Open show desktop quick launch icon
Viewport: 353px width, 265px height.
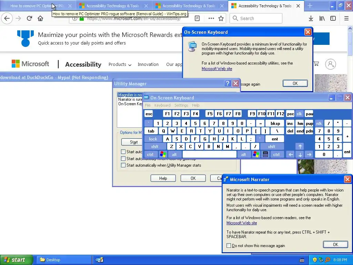pos(99,260)
